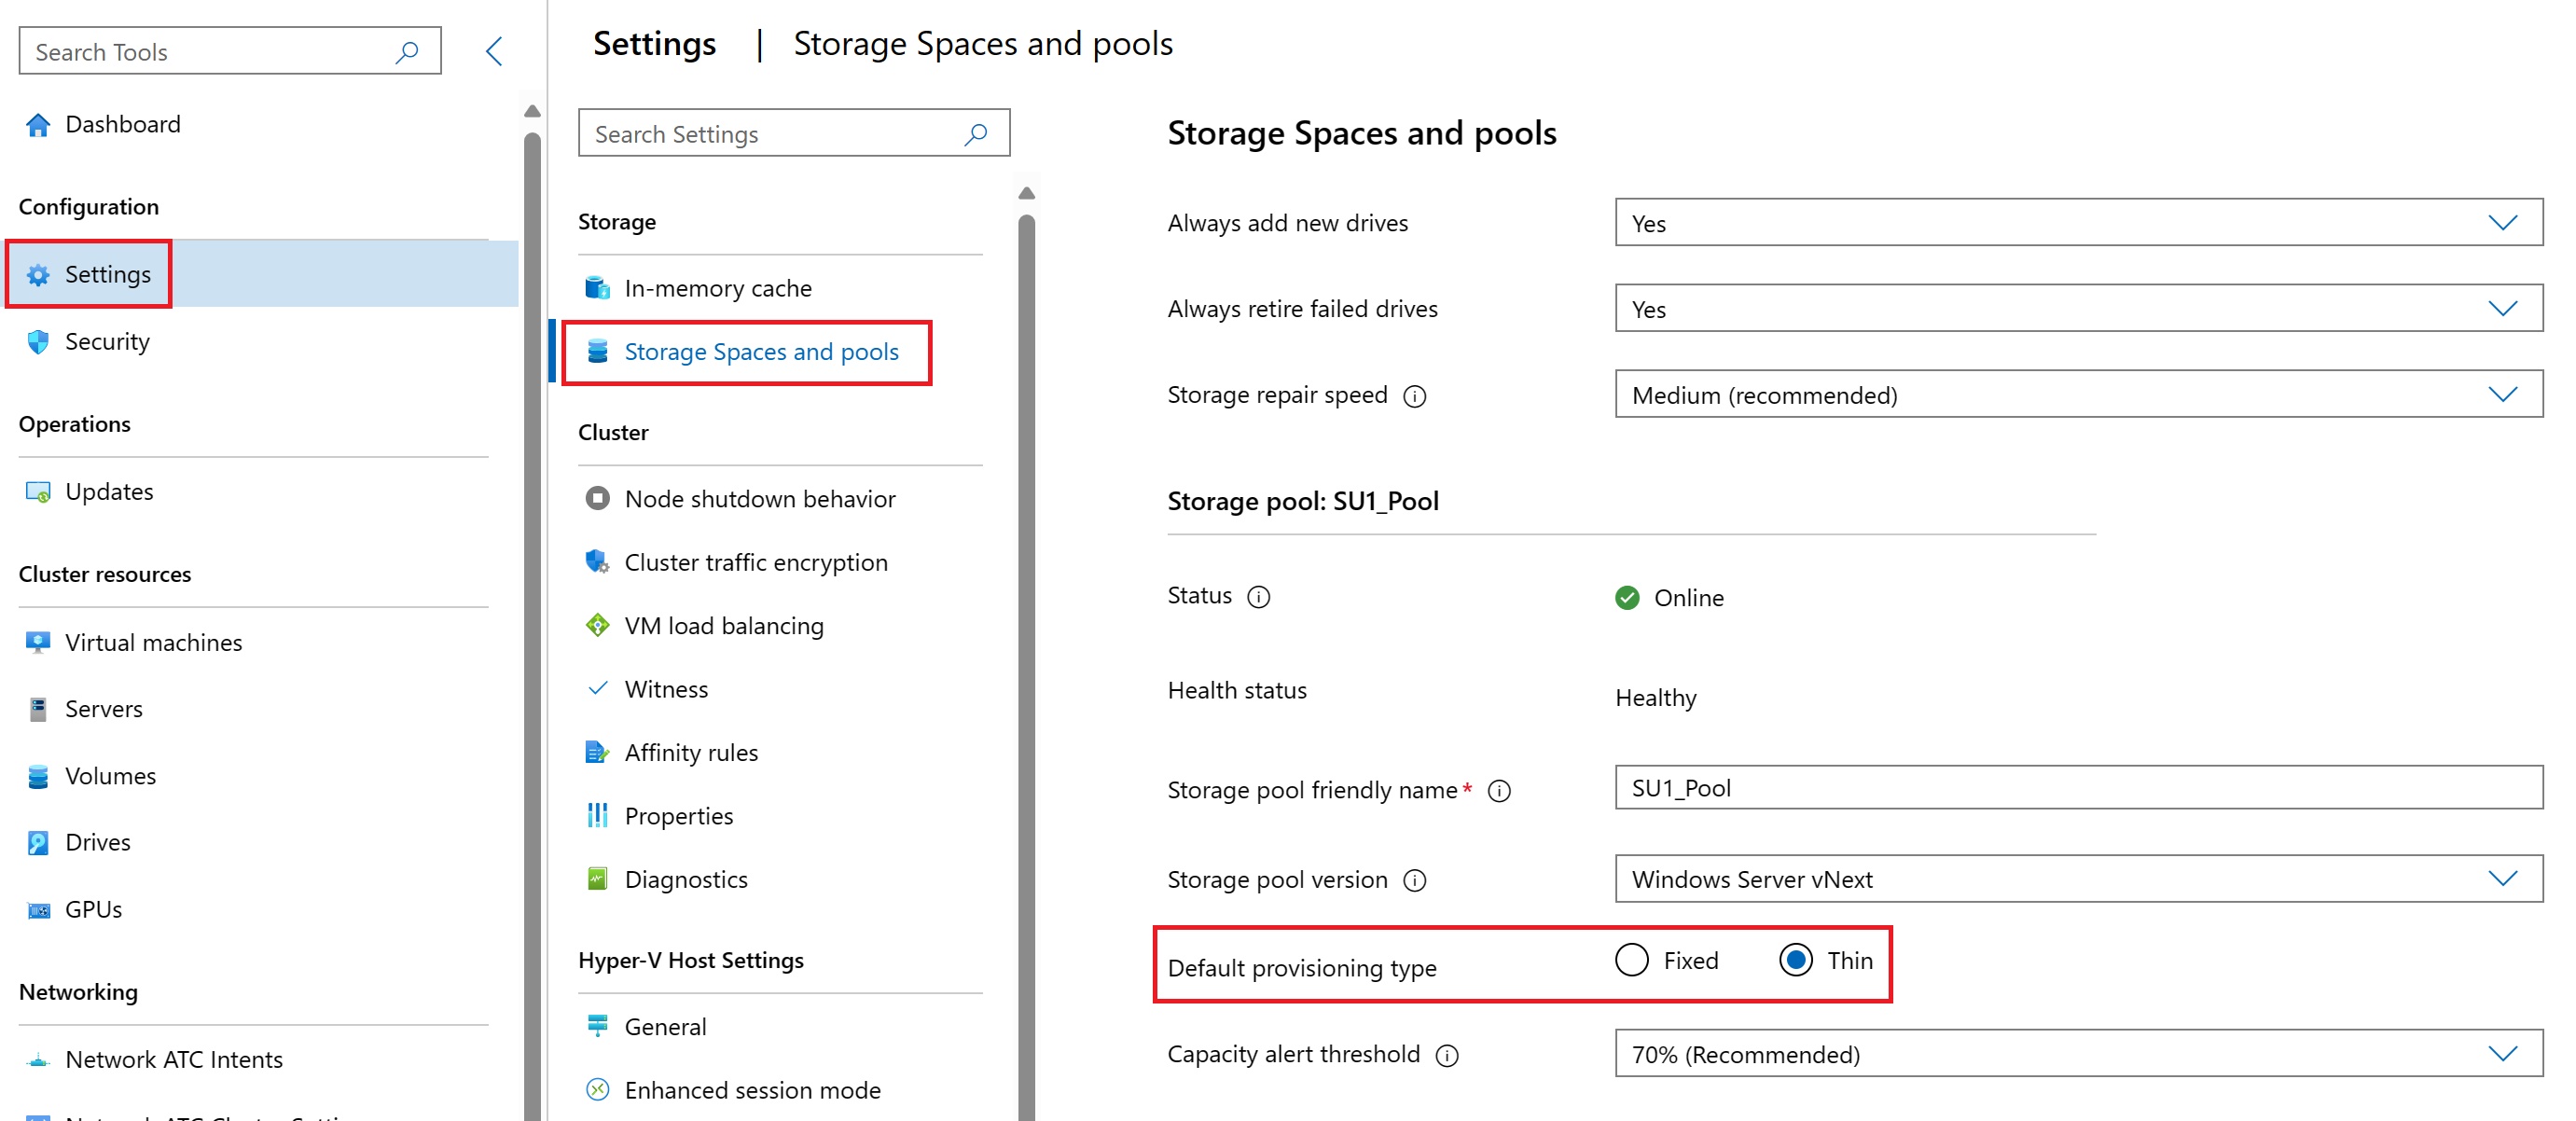Click the Node shutdown behavior icon
The width and height of the screenshot is (2576, 1121).
597,498
